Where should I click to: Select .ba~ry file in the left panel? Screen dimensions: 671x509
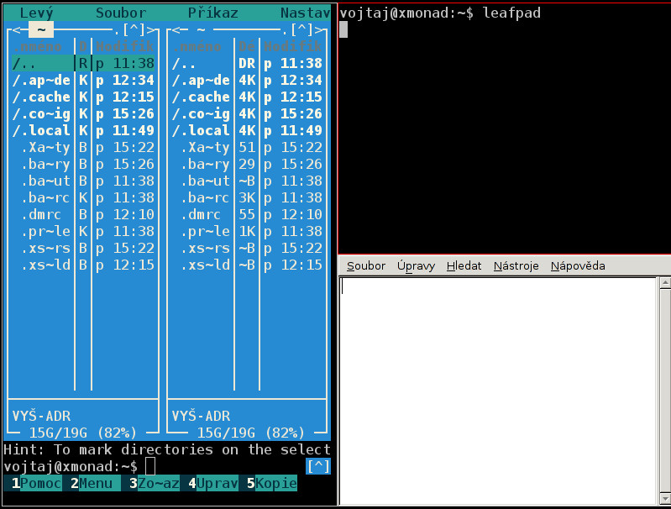pyautogui.click(x=83, y=164)
